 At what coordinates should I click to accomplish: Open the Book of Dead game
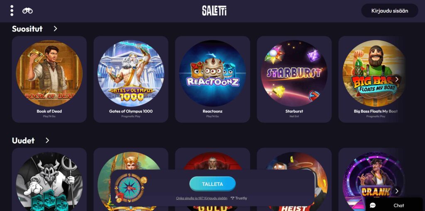point(49,79)
